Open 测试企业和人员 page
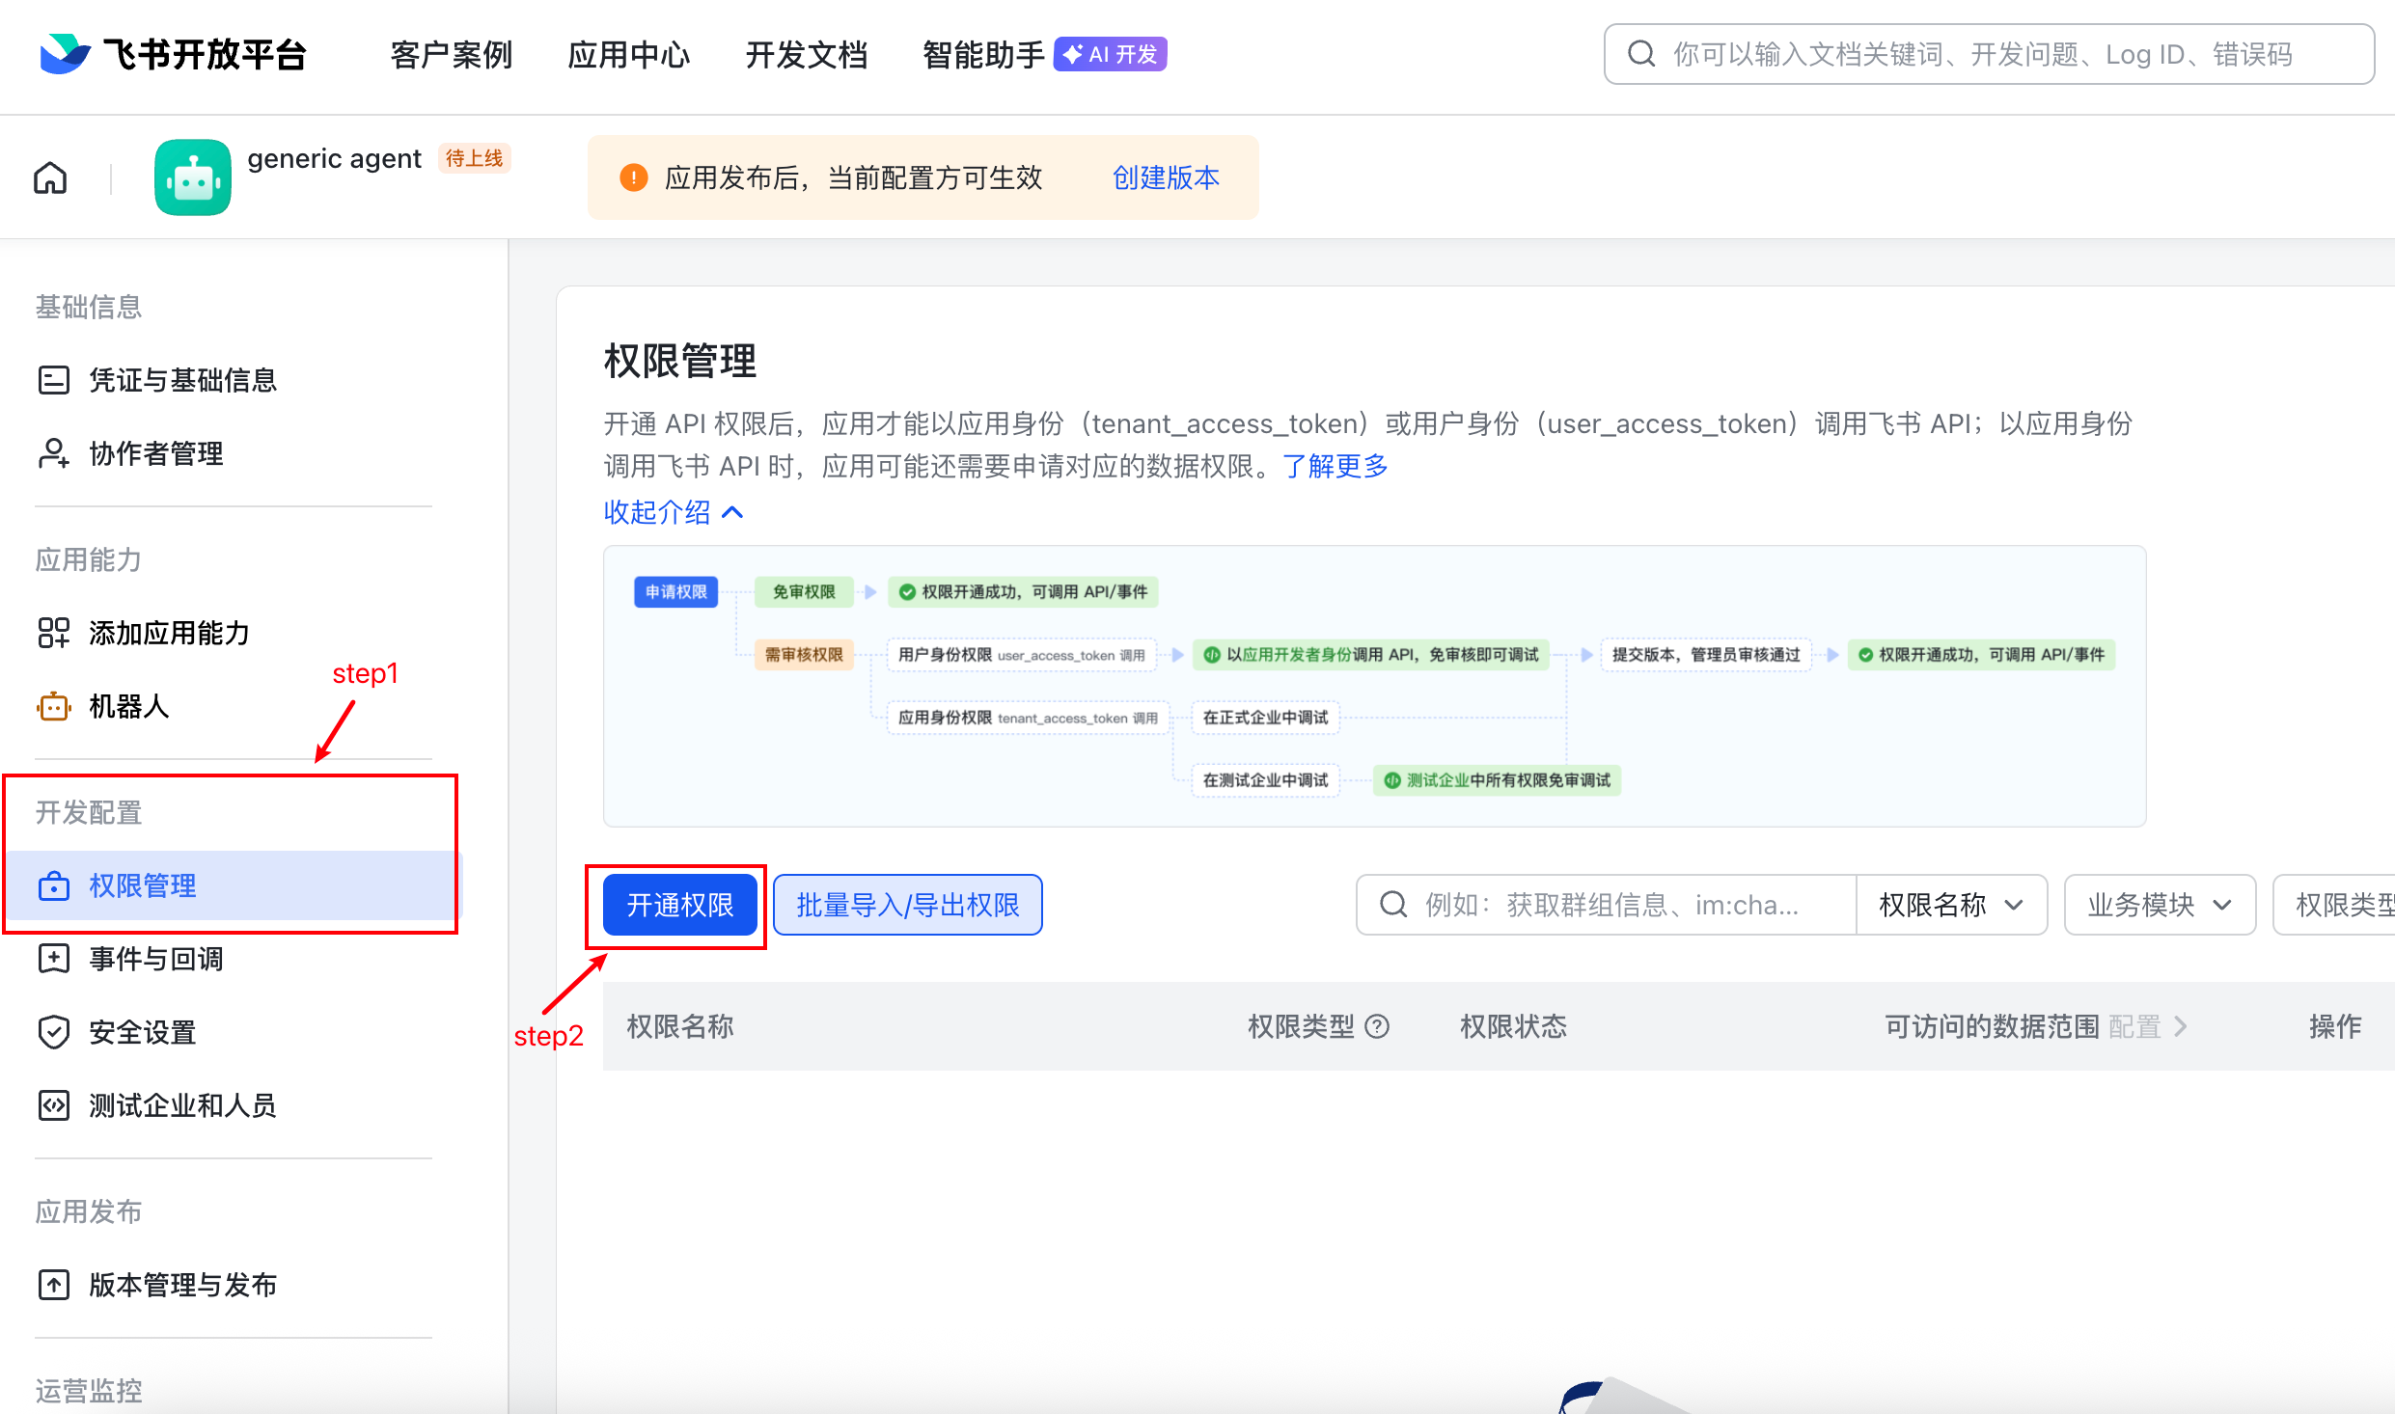 (182, 1105)
